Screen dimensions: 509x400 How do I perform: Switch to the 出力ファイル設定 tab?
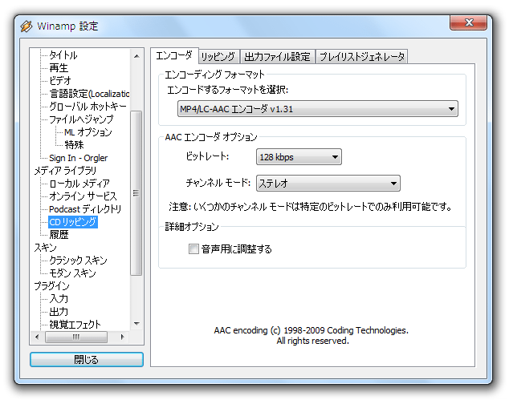[x=277, y=57]
